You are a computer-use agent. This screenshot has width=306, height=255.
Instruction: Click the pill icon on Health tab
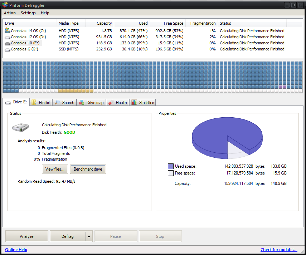click(x=111, y=102)
